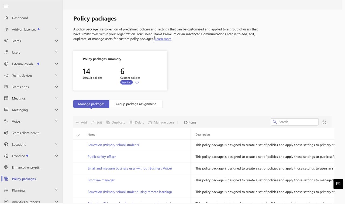Click the External collaboration globe icon
Viewport: 345px width, 204px height.
pos(6,64)
